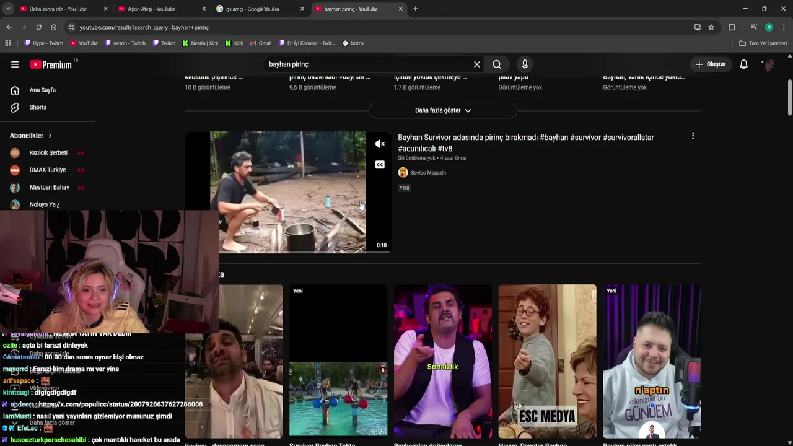Start voice search with microphone icon

coord(525,64)
